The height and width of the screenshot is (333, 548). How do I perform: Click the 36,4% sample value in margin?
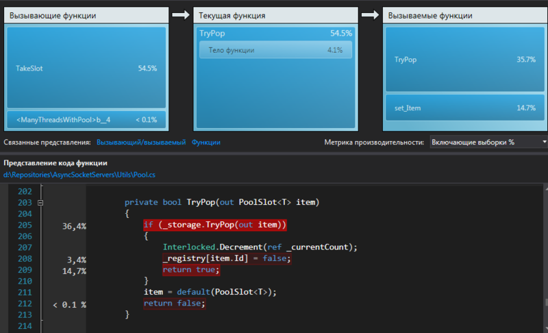point(73,225)
